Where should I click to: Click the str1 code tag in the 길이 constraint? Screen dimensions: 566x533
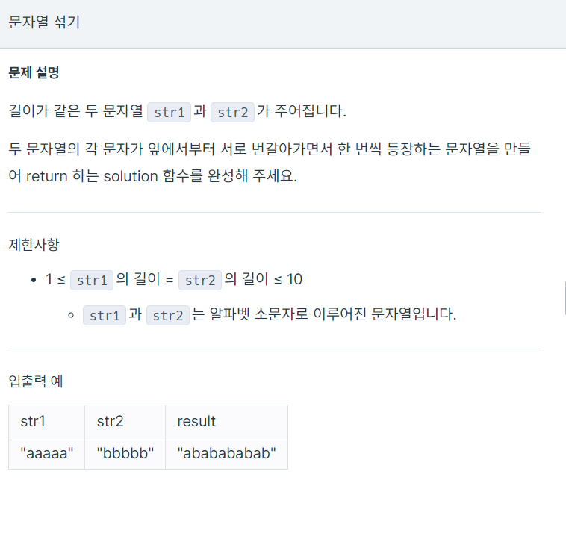pos(92,280)
